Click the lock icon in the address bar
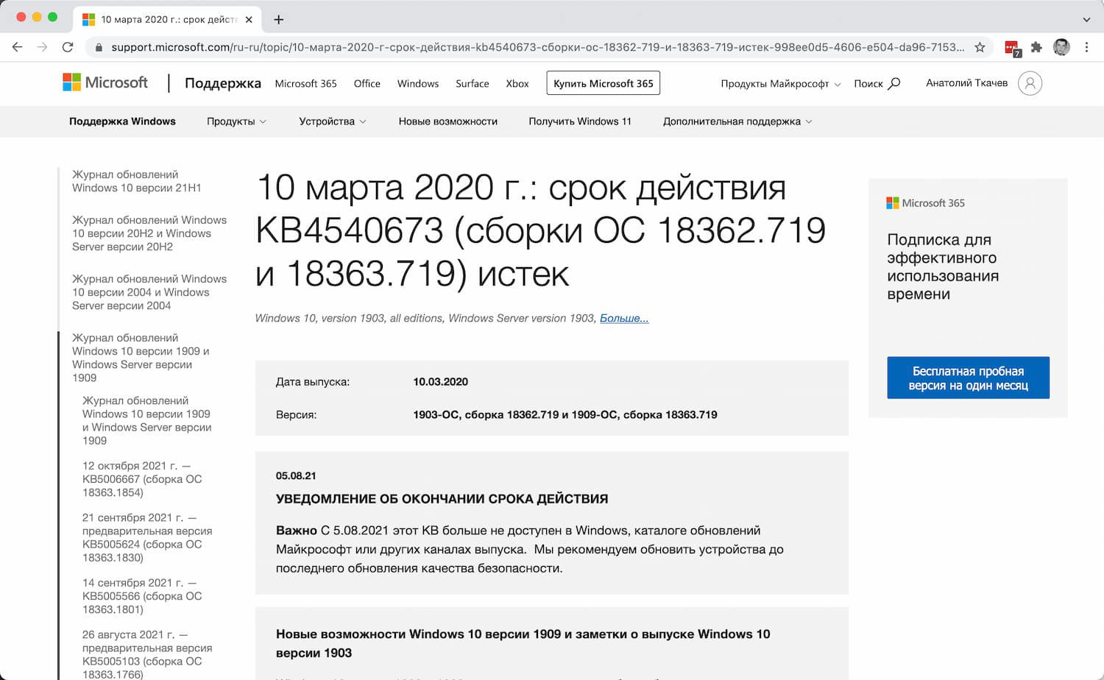Image resolution: width=1104 pixels, height=680 pixels. click(x=99, y=47)
